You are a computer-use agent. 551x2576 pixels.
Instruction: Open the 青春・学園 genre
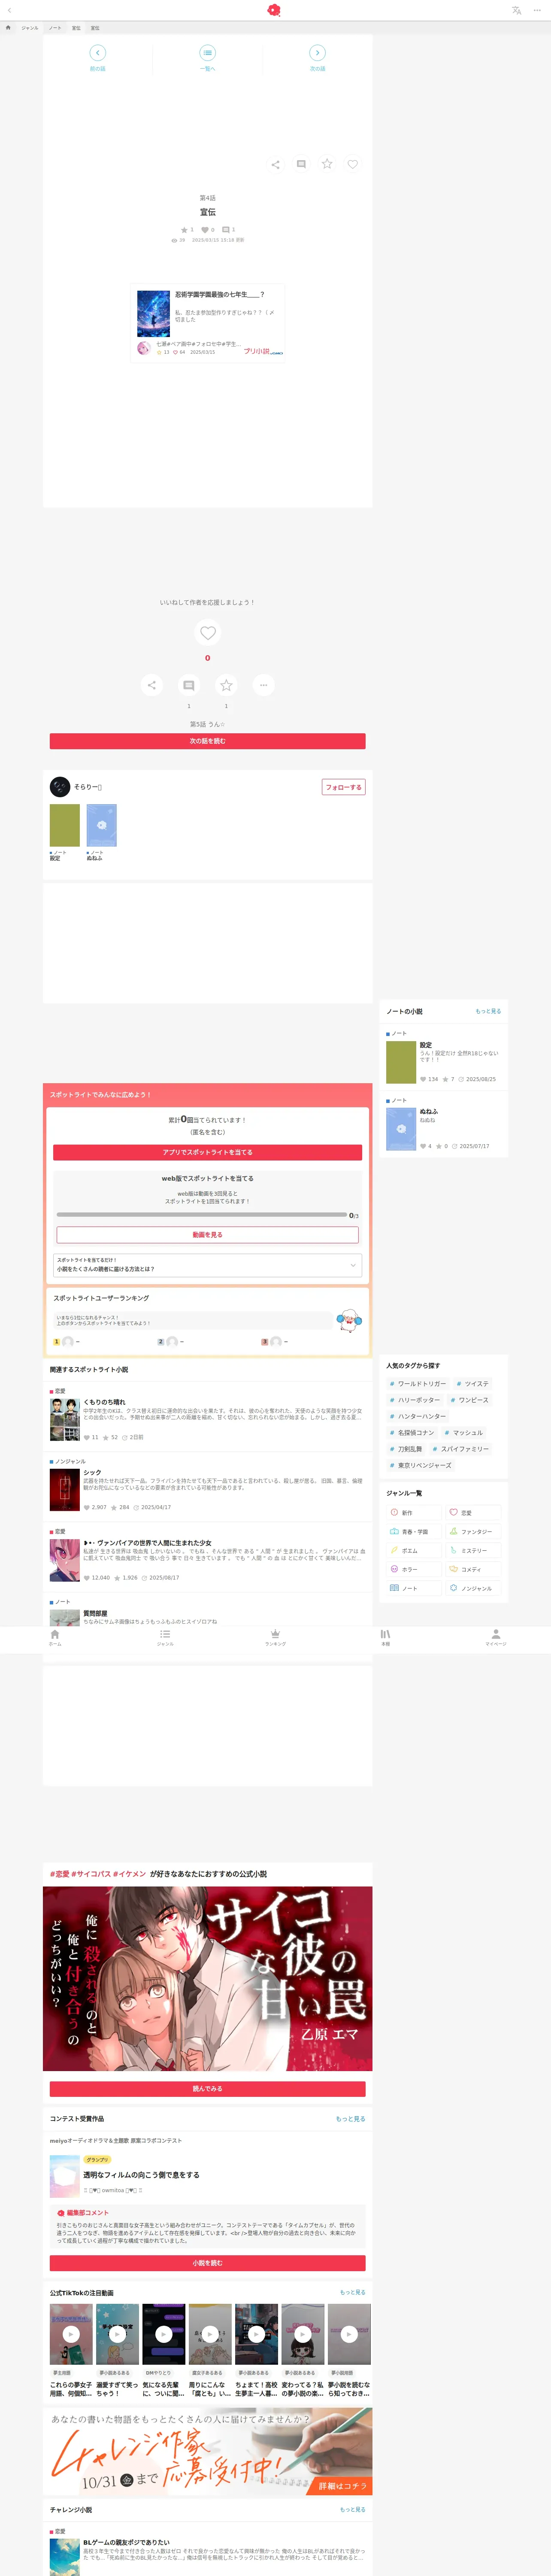[x=414, y=1532]
